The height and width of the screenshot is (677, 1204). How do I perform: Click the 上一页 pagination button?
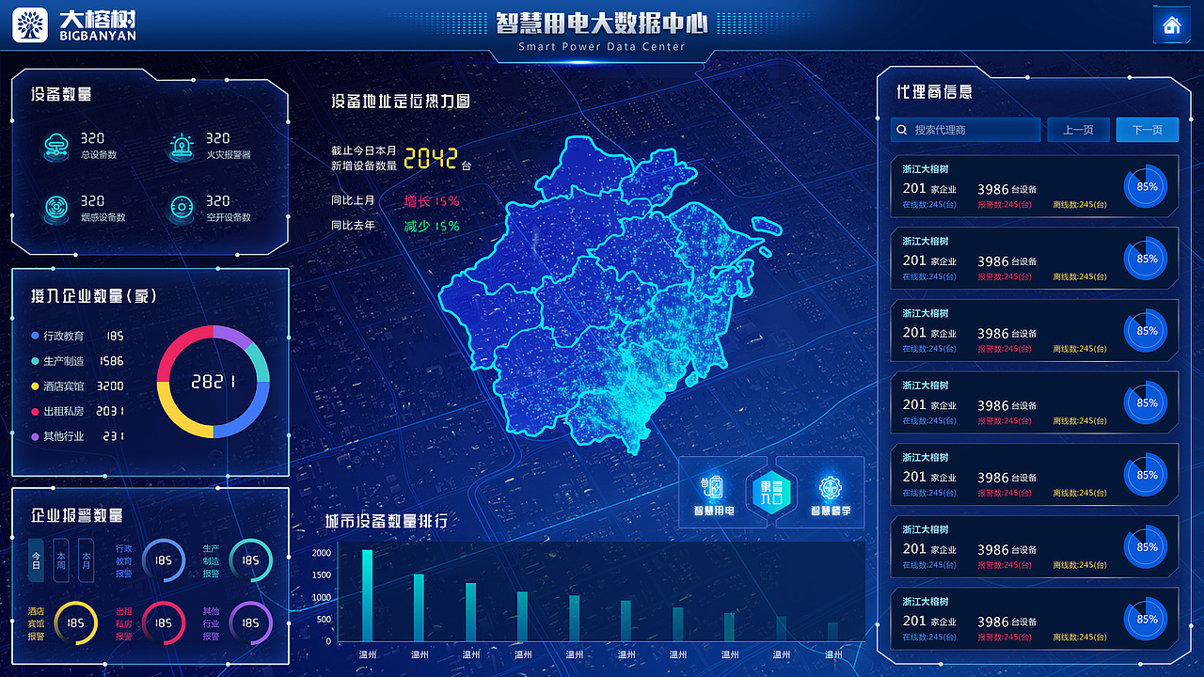click(1078, 129)
